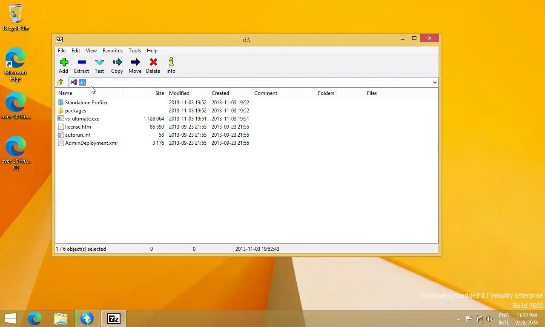Sort by the Comment column header
This screenshot has width=545, height=327.
pyautogui.click(x=272, y=93)
